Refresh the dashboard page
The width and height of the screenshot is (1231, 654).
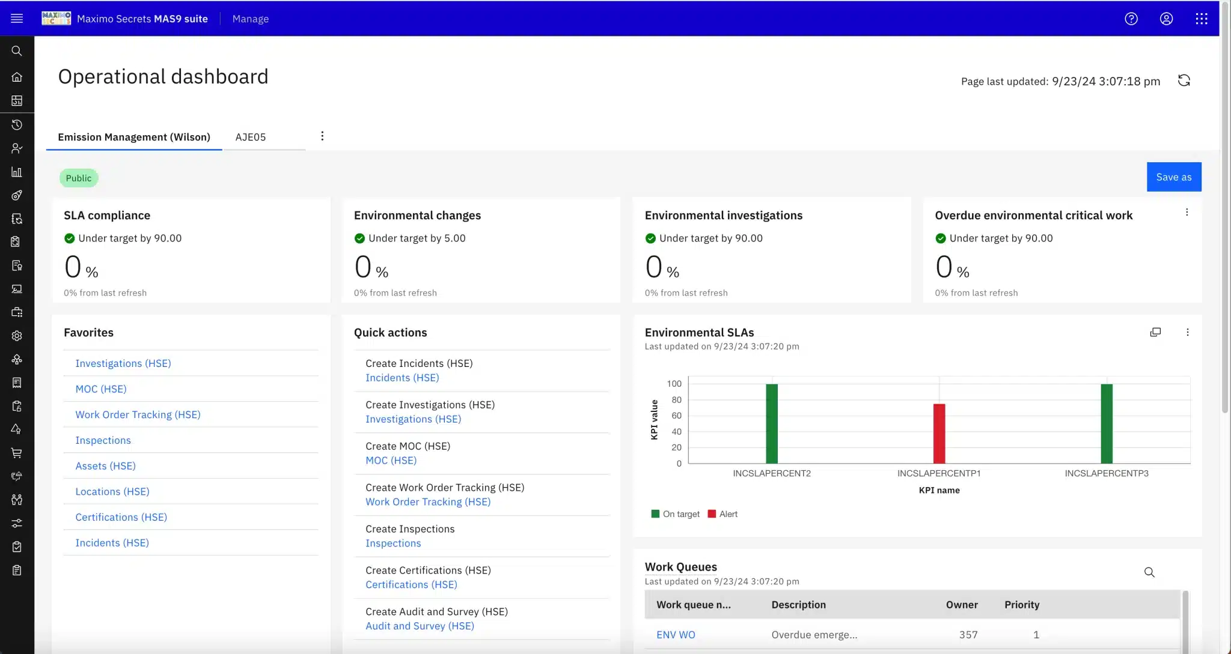1184,80
